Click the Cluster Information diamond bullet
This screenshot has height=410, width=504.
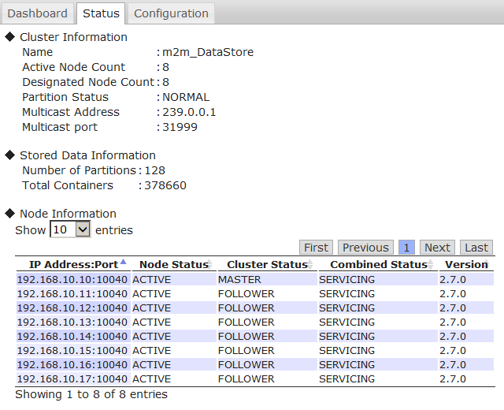pyautogui.click(x=10, y=37)
